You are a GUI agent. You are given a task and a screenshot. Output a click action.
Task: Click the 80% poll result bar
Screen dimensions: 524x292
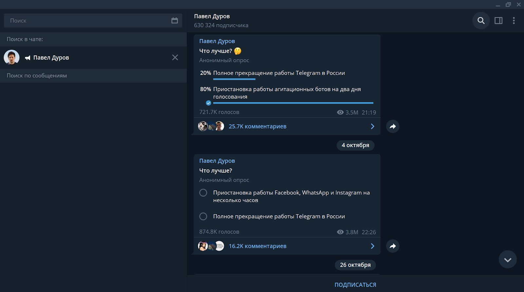tap(293, 103)
